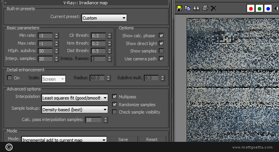Clone the frame buffer window

[x=196, y=8]
